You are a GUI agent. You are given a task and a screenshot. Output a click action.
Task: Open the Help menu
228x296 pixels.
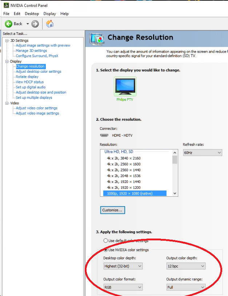[x=64, y=14]
